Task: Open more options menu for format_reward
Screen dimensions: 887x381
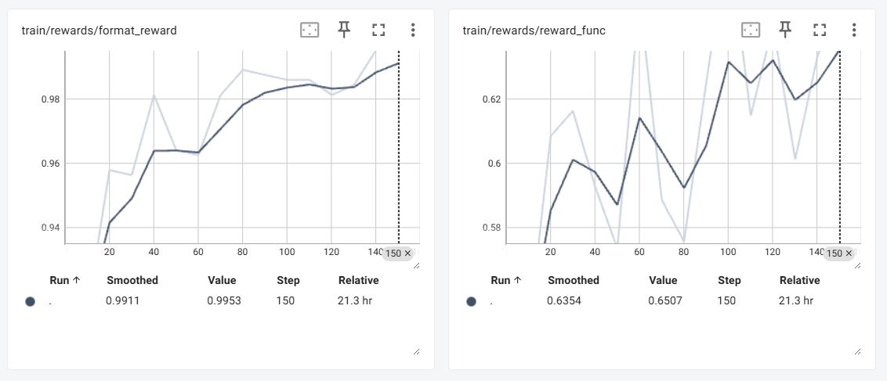Action: click(413, 31)
